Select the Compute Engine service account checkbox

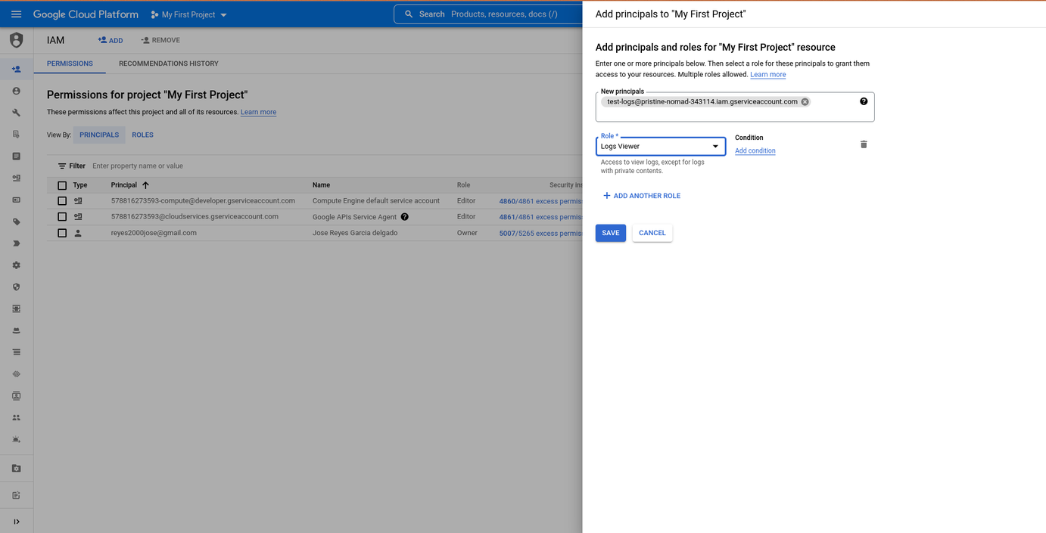coord(62,201)
